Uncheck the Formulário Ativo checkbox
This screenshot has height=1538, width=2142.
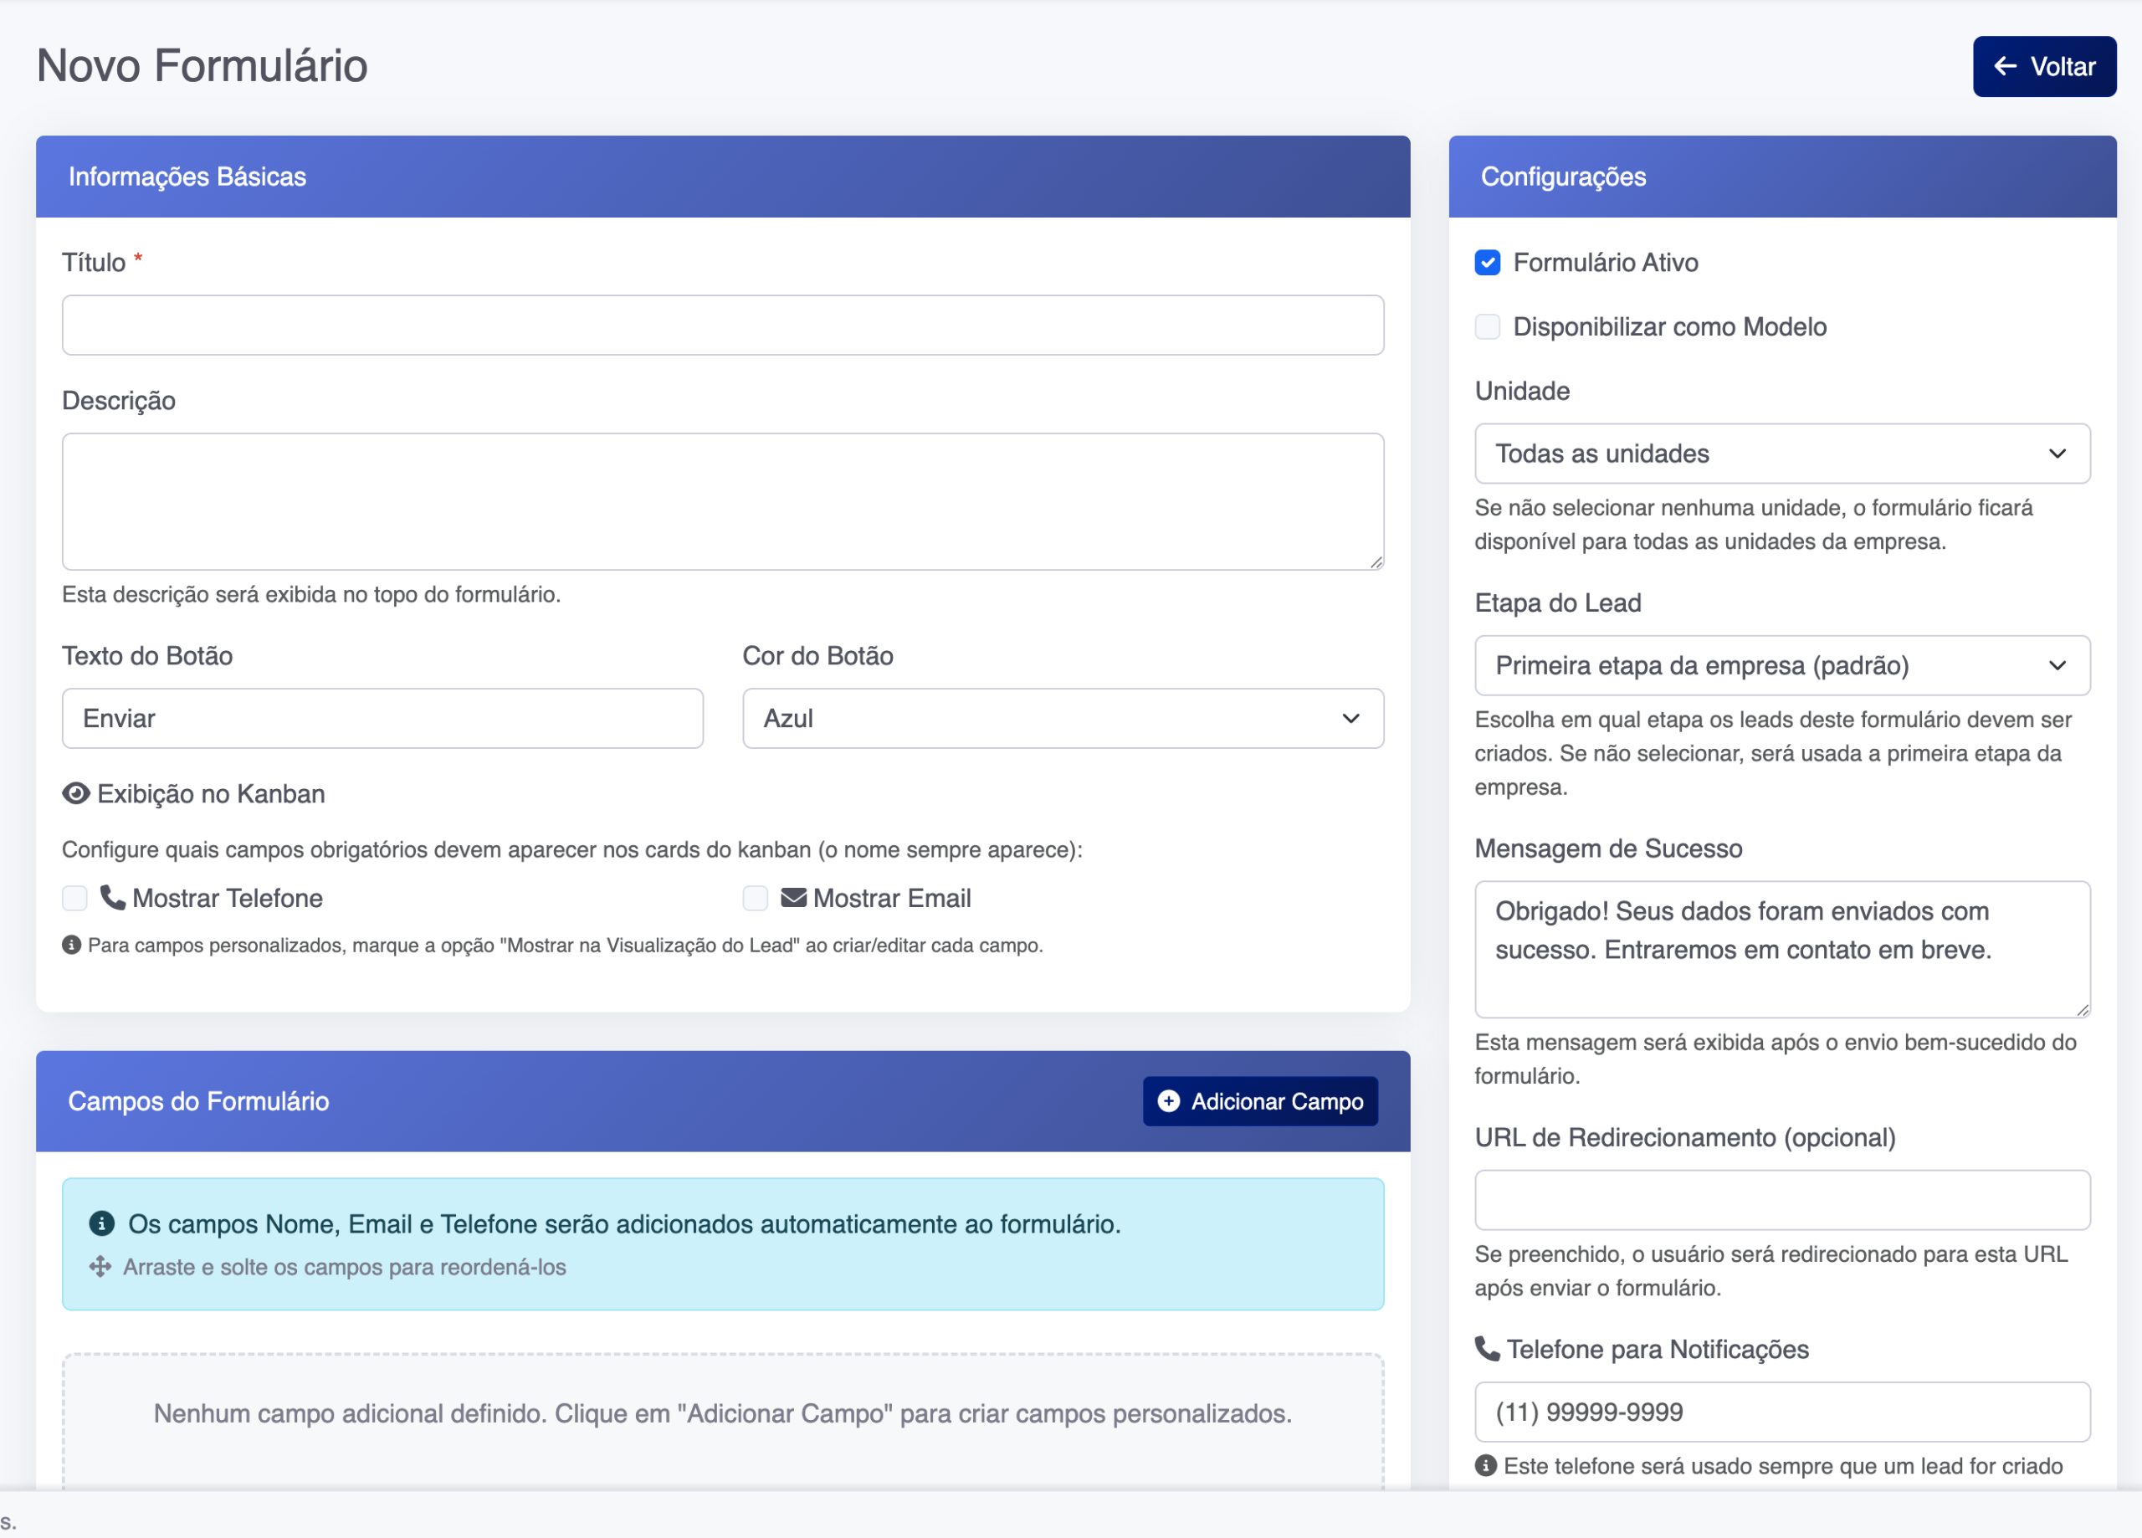[x=1488, y=263]
